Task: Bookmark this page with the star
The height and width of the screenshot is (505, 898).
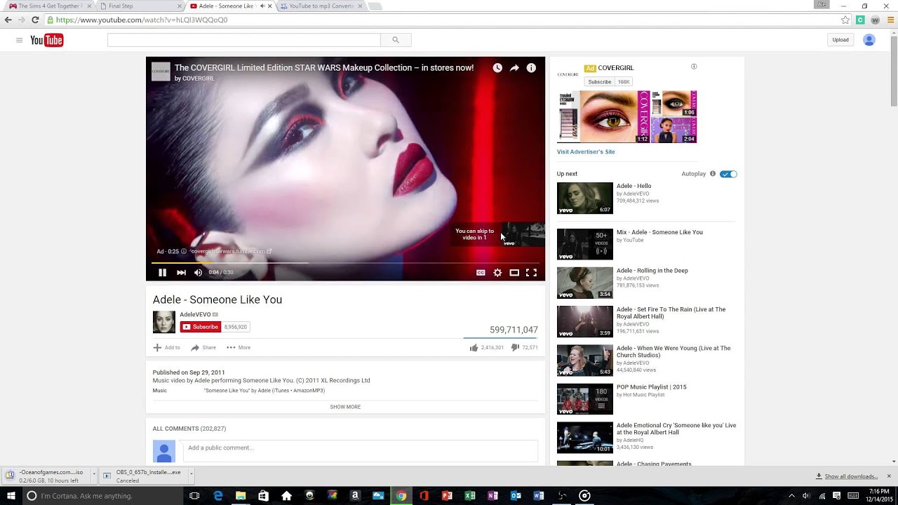Action: (845, 20)
